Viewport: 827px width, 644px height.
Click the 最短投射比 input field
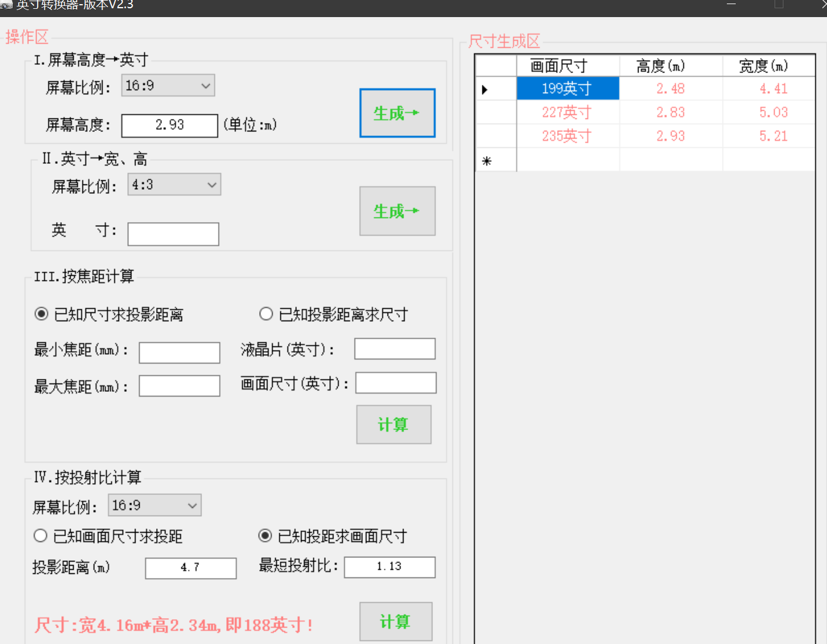coord(390,567)
